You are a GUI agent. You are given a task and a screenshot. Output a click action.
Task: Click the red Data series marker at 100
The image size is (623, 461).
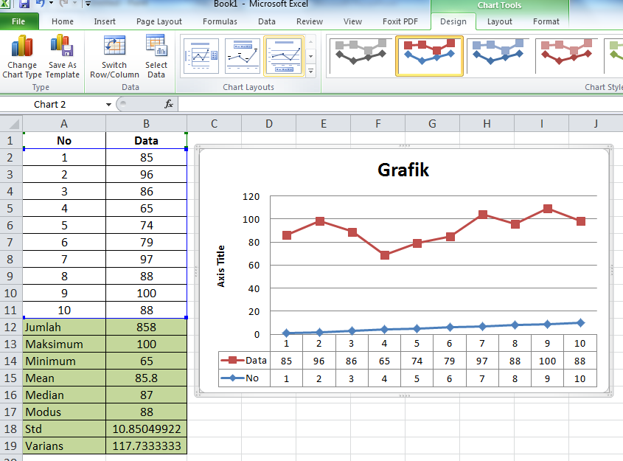pyautogui.click(x=548, y=209)
